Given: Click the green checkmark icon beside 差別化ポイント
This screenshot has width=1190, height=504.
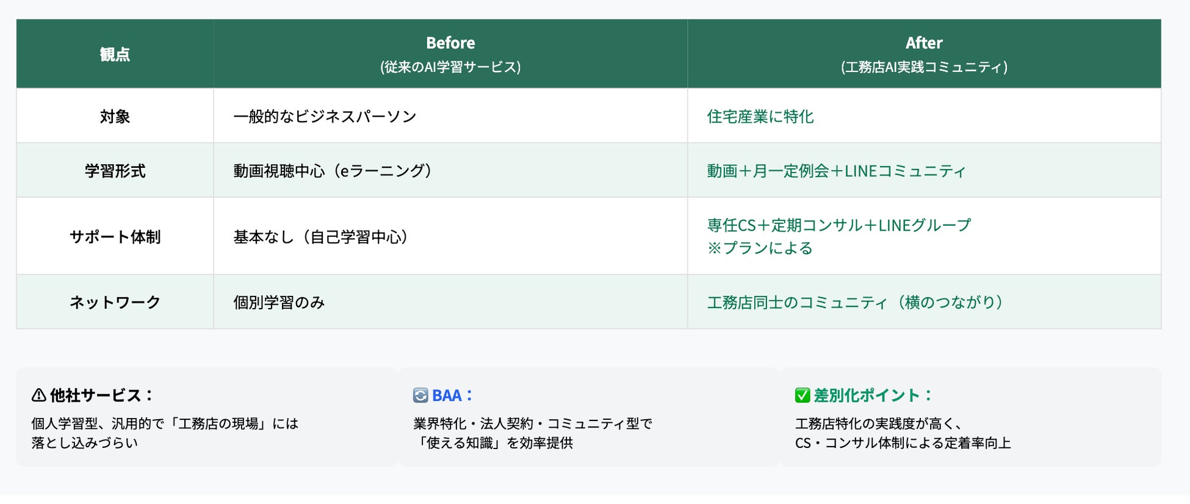Looking at the screenshot, I should coord(802,395).
